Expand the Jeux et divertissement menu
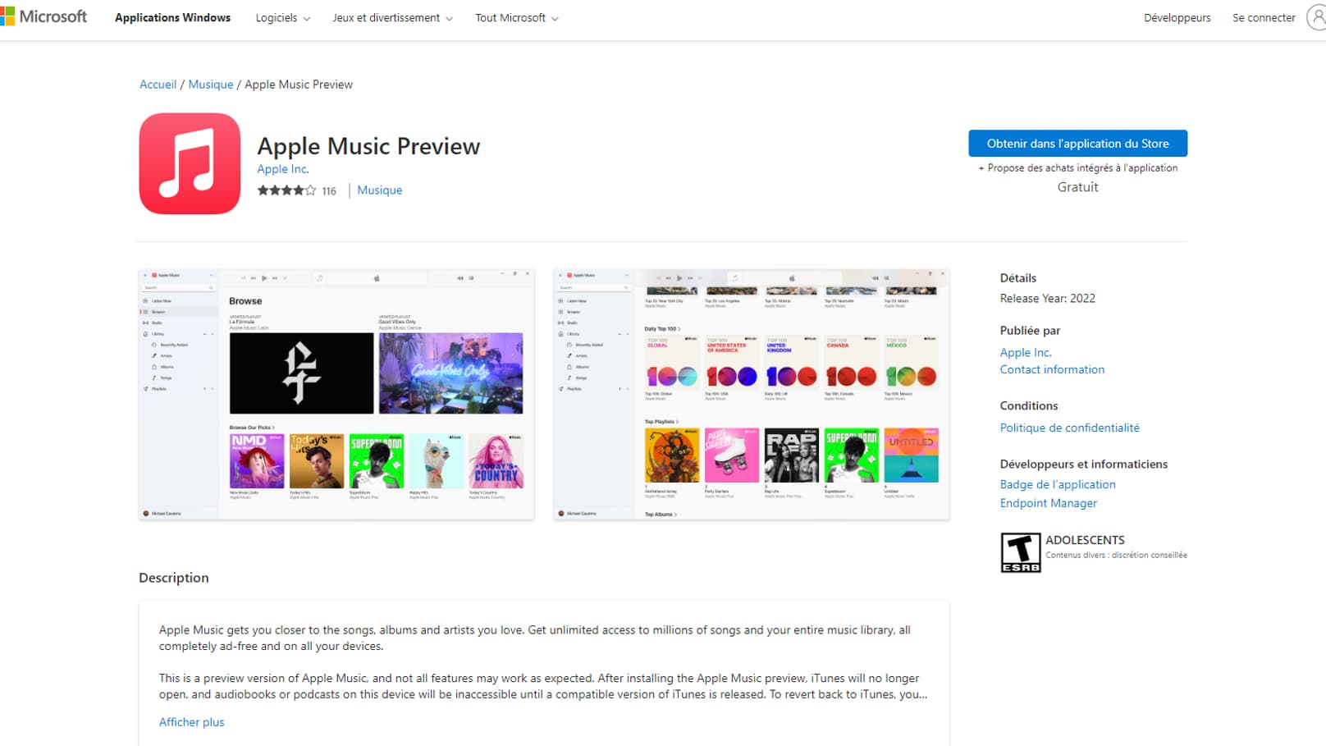Image resolution: width=1326 pixels, height=746 pixels. point(391,17)
